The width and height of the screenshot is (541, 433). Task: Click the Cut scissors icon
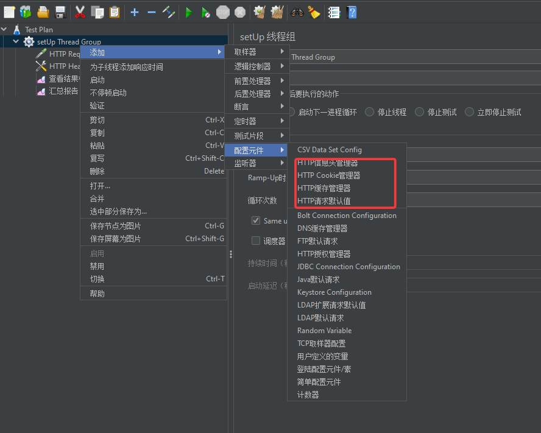80,12
